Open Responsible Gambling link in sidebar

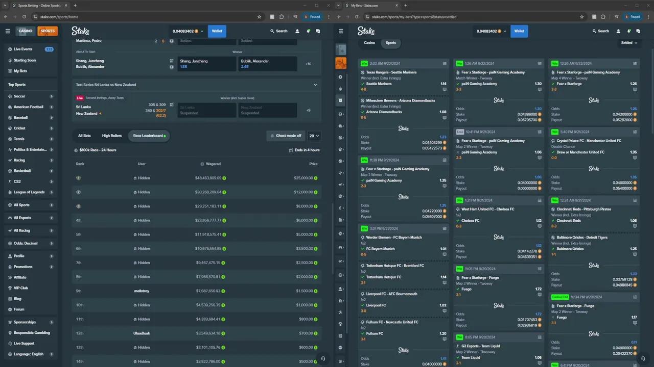30,333
